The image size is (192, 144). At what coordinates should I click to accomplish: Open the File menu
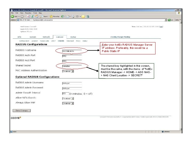(12, 13)
